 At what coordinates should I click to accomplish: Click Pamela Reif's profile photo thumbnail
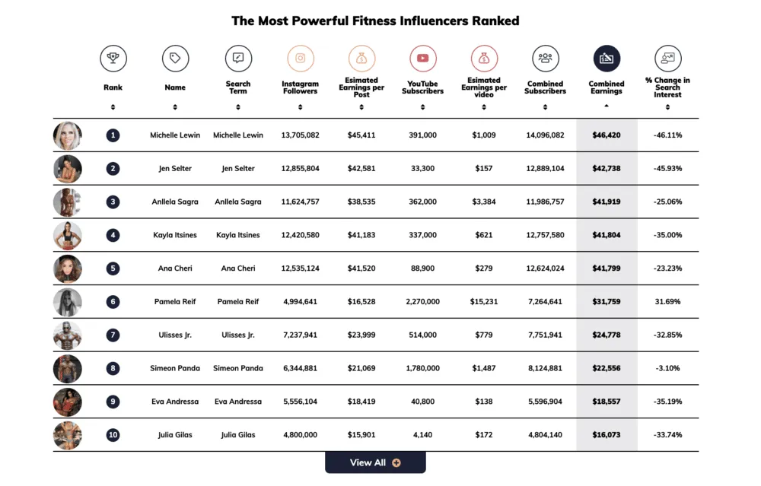pyautogui.click(x=67, y=301)
